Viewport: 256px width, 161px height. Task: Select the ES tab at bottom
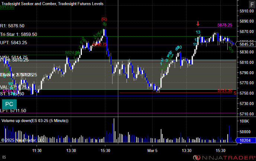pyautogui.click(x=4, y=157)
